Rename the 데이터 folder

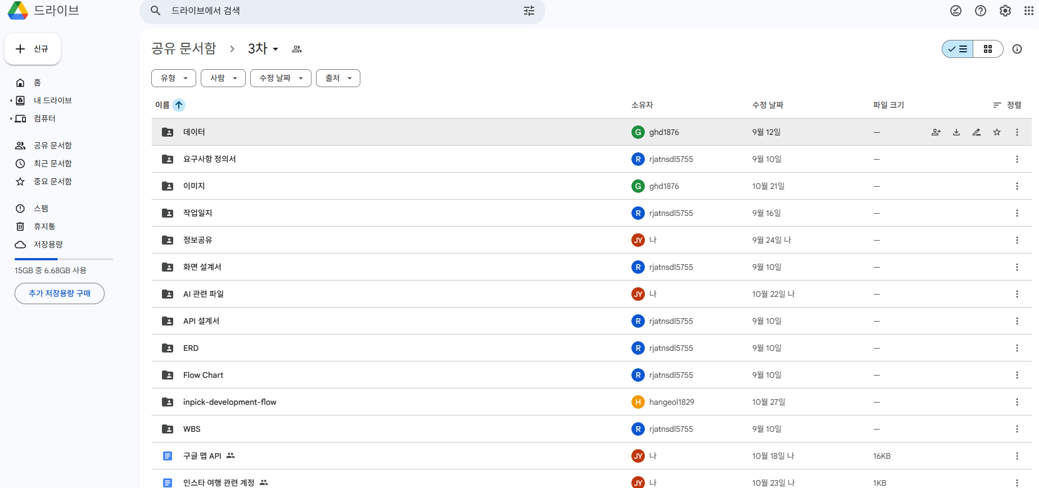tap(977, 132)
